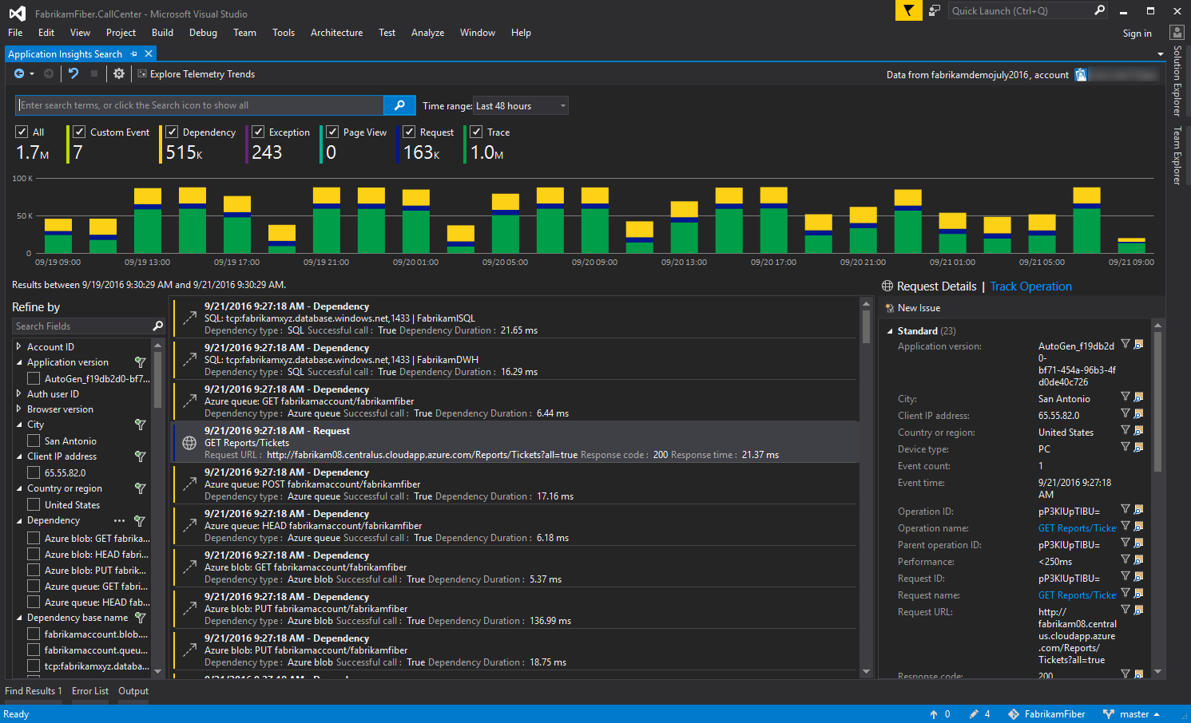Screen dimensions: 1191x723
Task: Search for City value in Request Details
Action: click(x=1138, y=397)
